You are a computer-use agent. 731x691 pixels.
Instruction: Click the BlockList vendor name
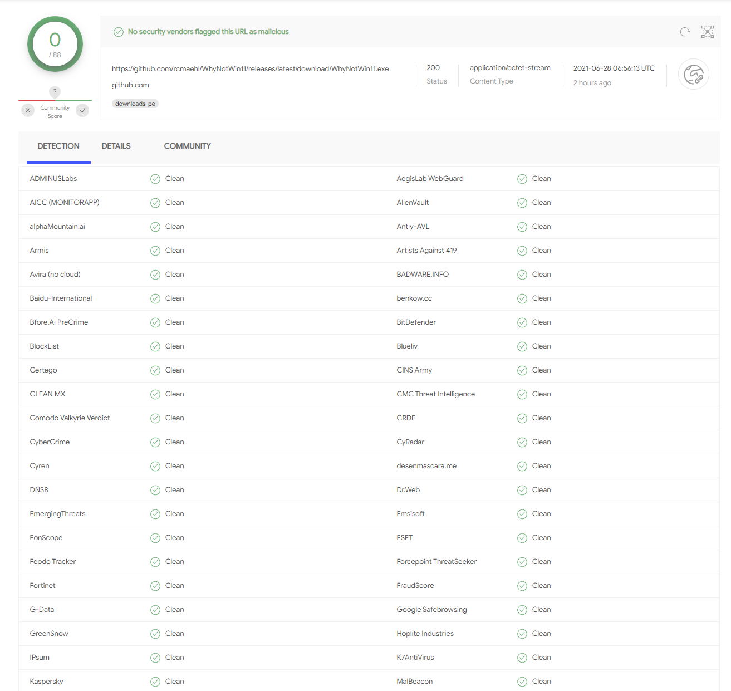(x=45, y=346)
